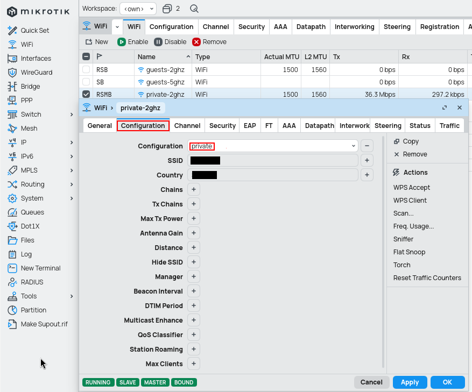
Task: Click the search magnifier icon
Action: (x=194, y=9)
